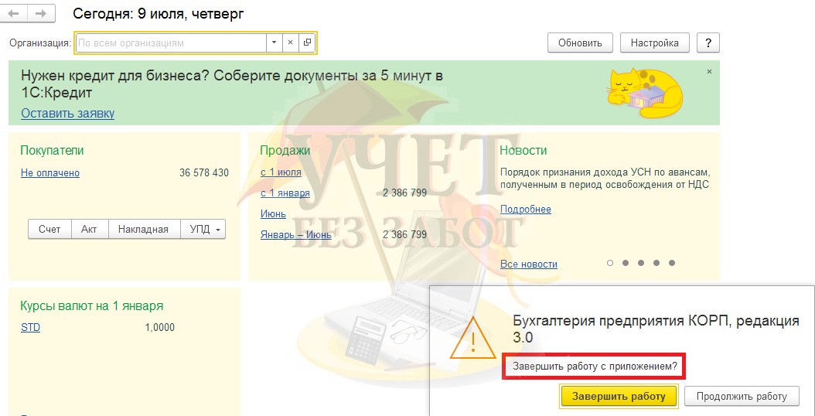Click Продолжить работу to stay in the app

point(742,396)
